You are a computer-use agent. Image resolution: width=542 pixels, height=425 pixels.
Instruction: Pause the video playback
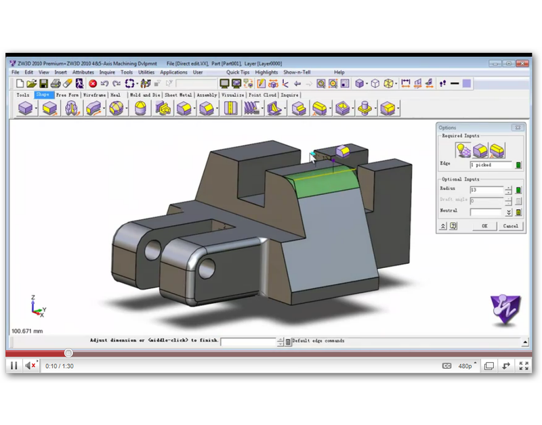click(14, 365)
